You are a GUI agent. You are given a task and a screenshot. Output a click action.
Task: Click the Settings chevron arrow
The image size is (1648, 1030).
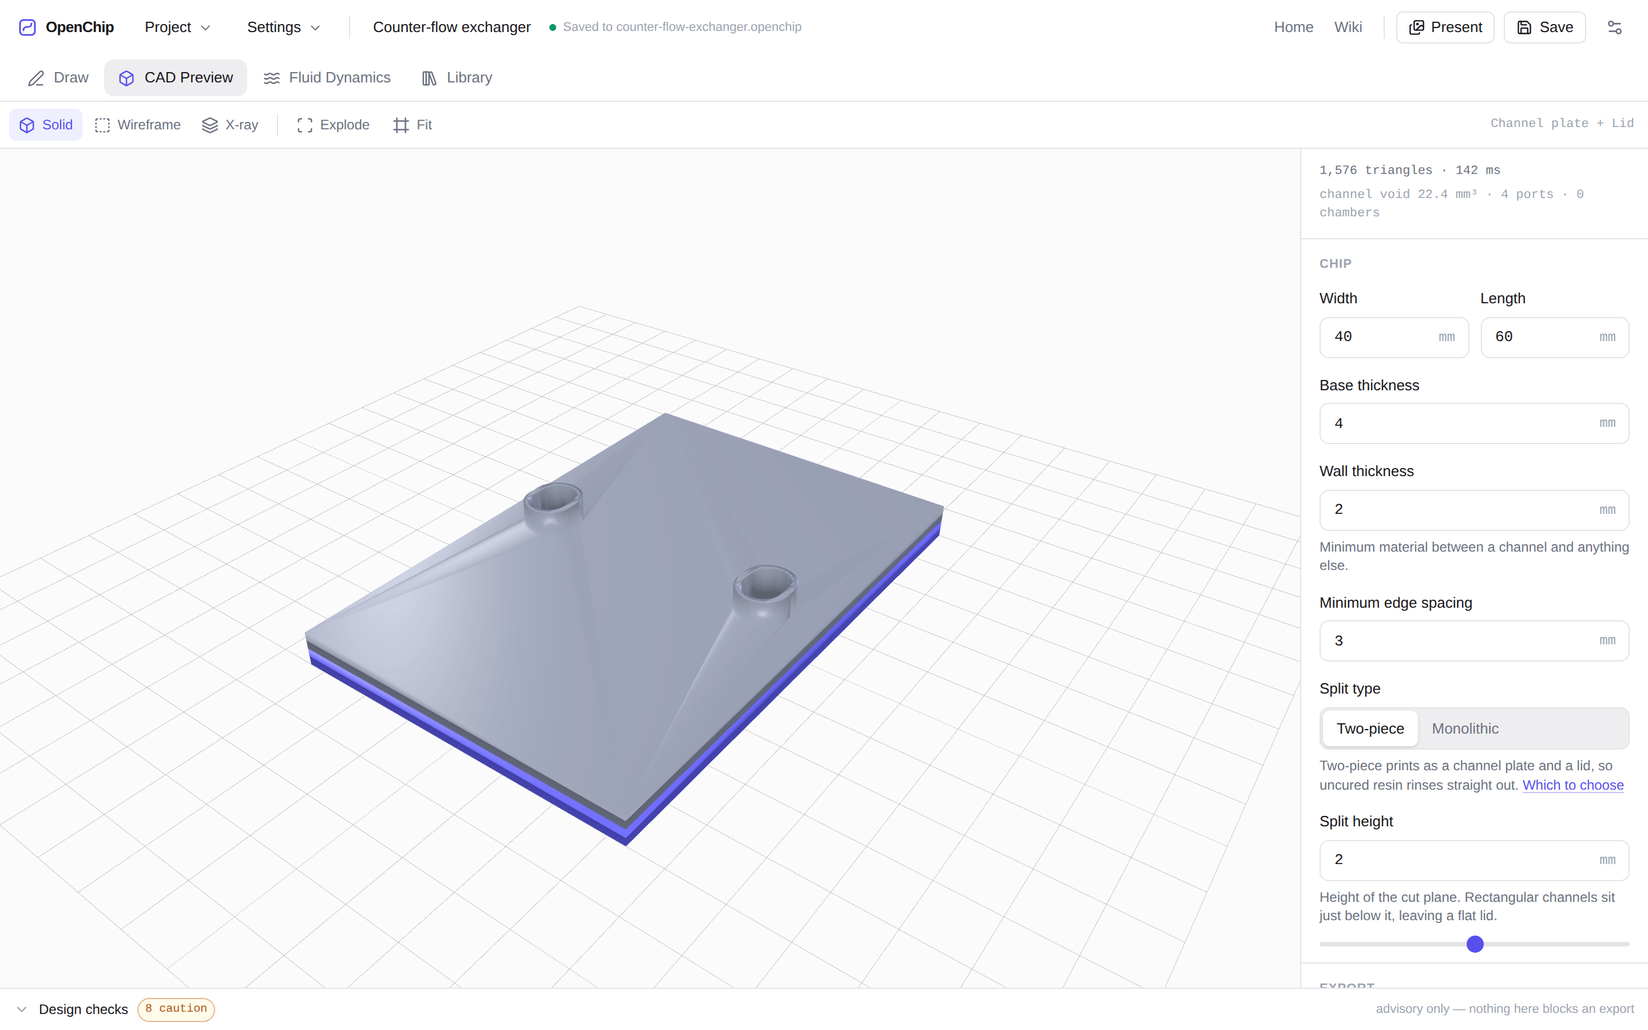[315, 28]
